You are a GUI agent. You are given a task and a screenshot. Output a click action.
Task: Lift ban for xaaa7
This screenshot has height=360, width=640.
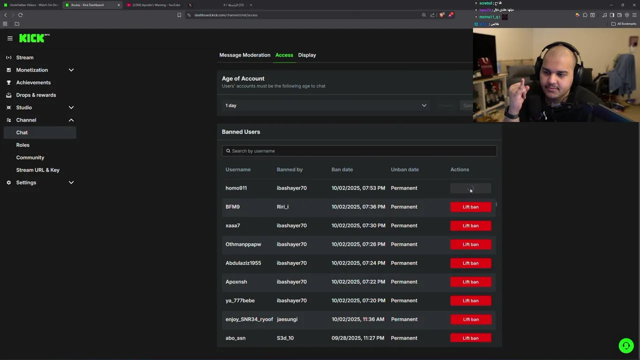click(x=470, y=225)
